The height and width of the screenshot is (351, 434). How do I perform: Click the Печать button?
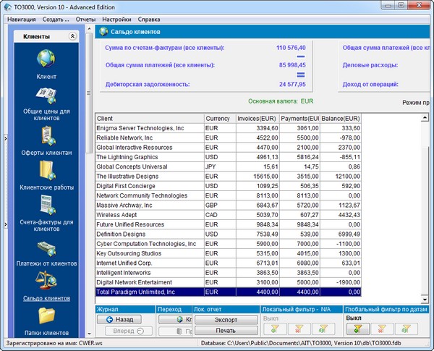click(225, 330)
